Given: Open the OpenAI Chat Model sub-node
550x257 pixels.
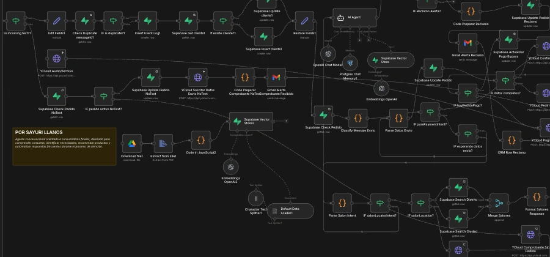Looking at the screenshot, I should [328, 54].
